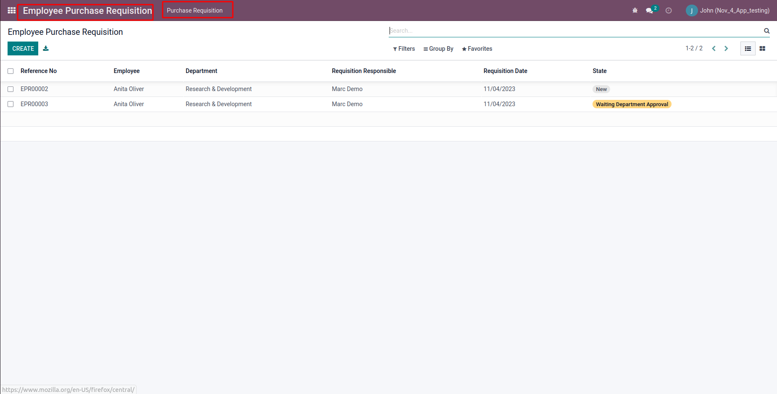Click Marc Demo in EPR00002 row

pos(347,89)
